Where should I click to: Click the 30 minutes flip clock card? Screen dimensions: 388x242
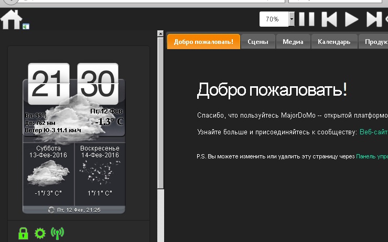[98, 84]
